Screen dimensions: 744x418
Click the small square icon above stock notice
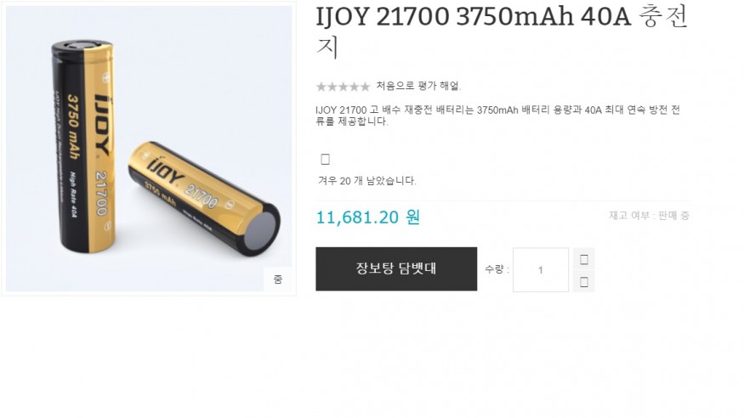click(x=325, y=159)
